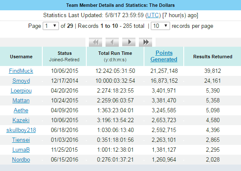The image size is (241, 171).
Task: Click the Username column header
Action: click(x=21, y=57)
